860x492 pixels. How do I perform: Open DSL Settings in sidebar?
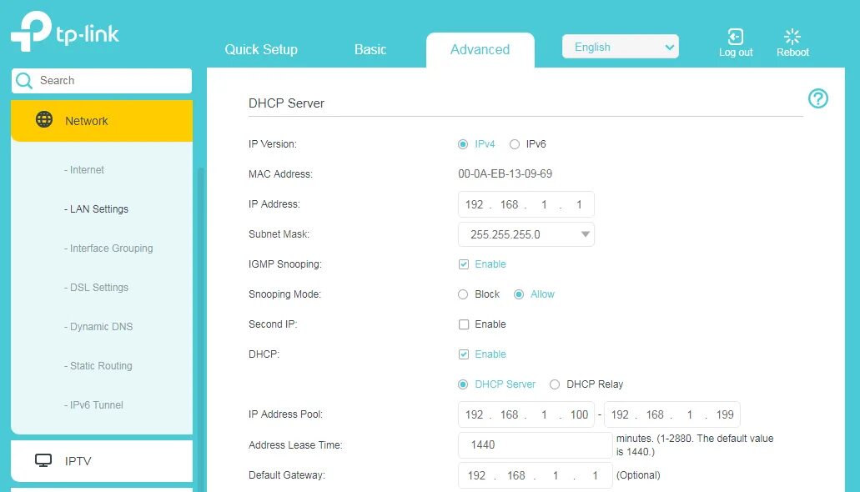click(96, 288)
